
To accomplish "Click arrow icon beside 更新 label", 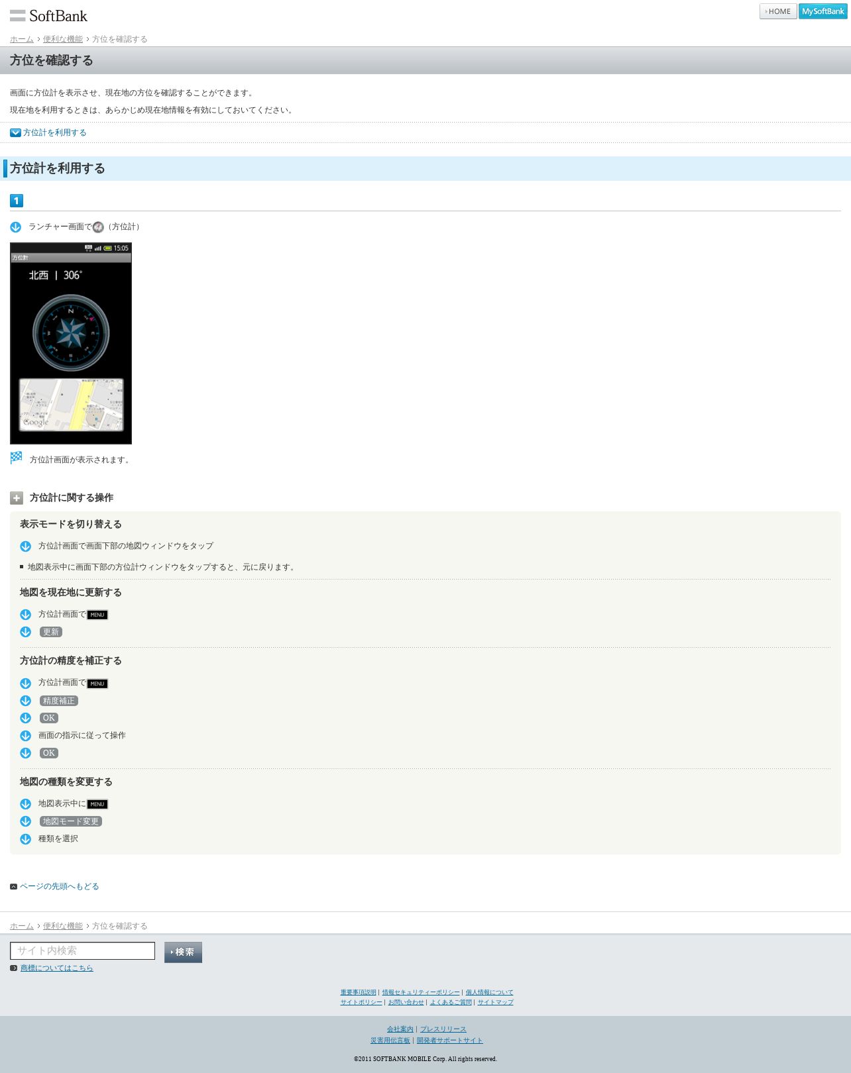I will click(26, 632).
